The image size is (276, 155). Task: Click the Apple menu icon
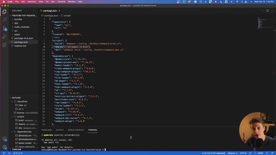(x=4, y=2)
